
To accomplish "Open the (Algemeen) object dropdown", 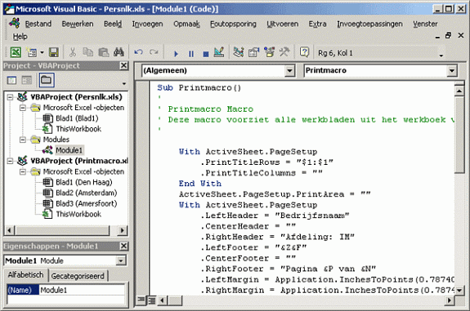I will pos(289,71).
